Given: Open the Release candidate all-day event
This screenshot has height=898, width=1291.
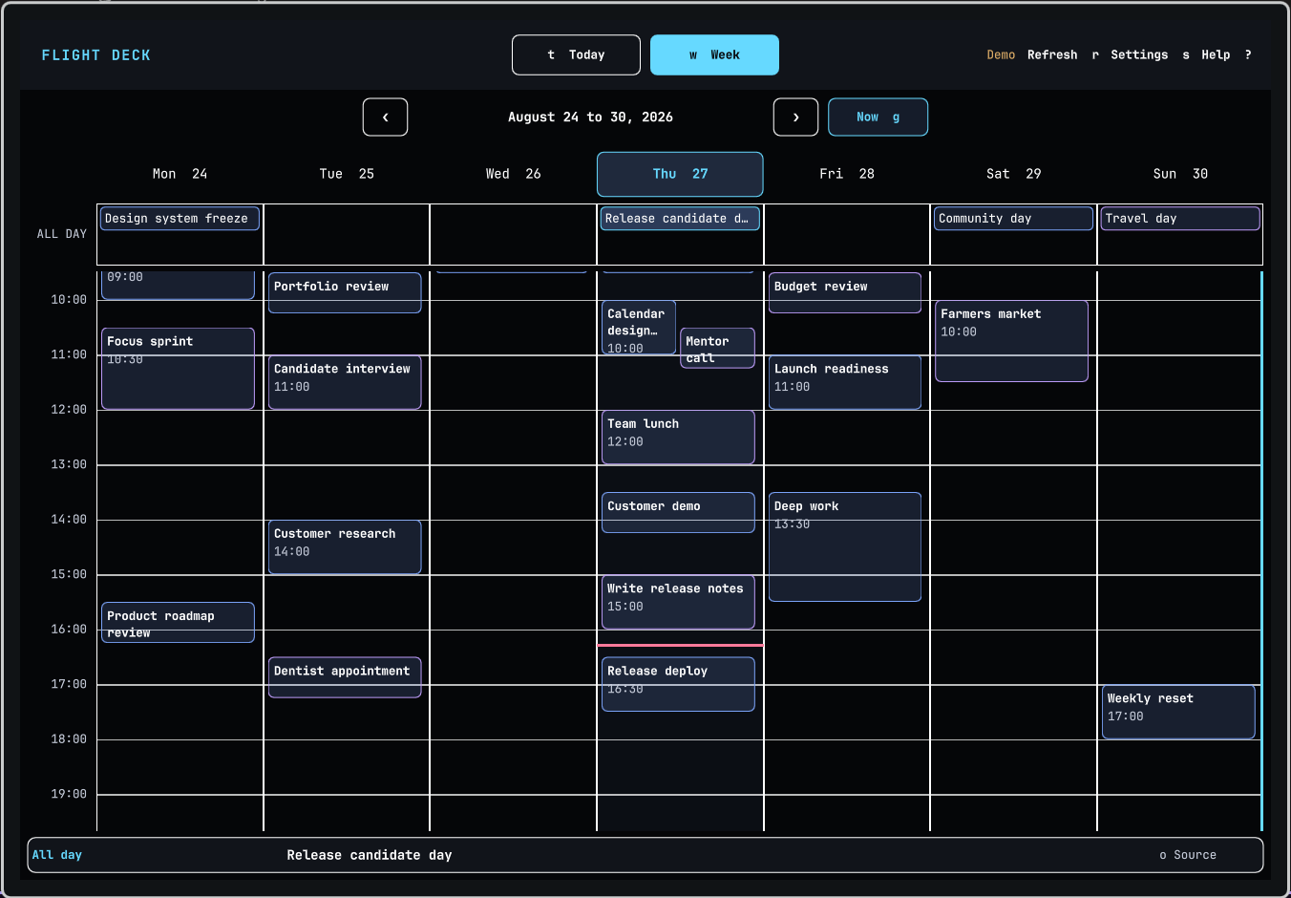Looking at the screenshot, I should click(x=680, y=219).
